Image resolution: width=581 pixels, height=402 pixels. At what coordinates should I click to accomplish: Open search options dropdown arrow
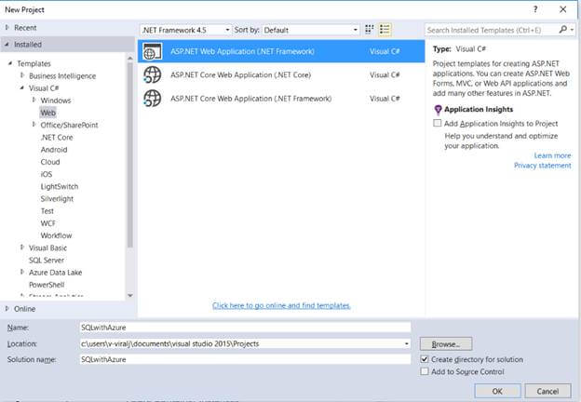[x=572, y=30]
